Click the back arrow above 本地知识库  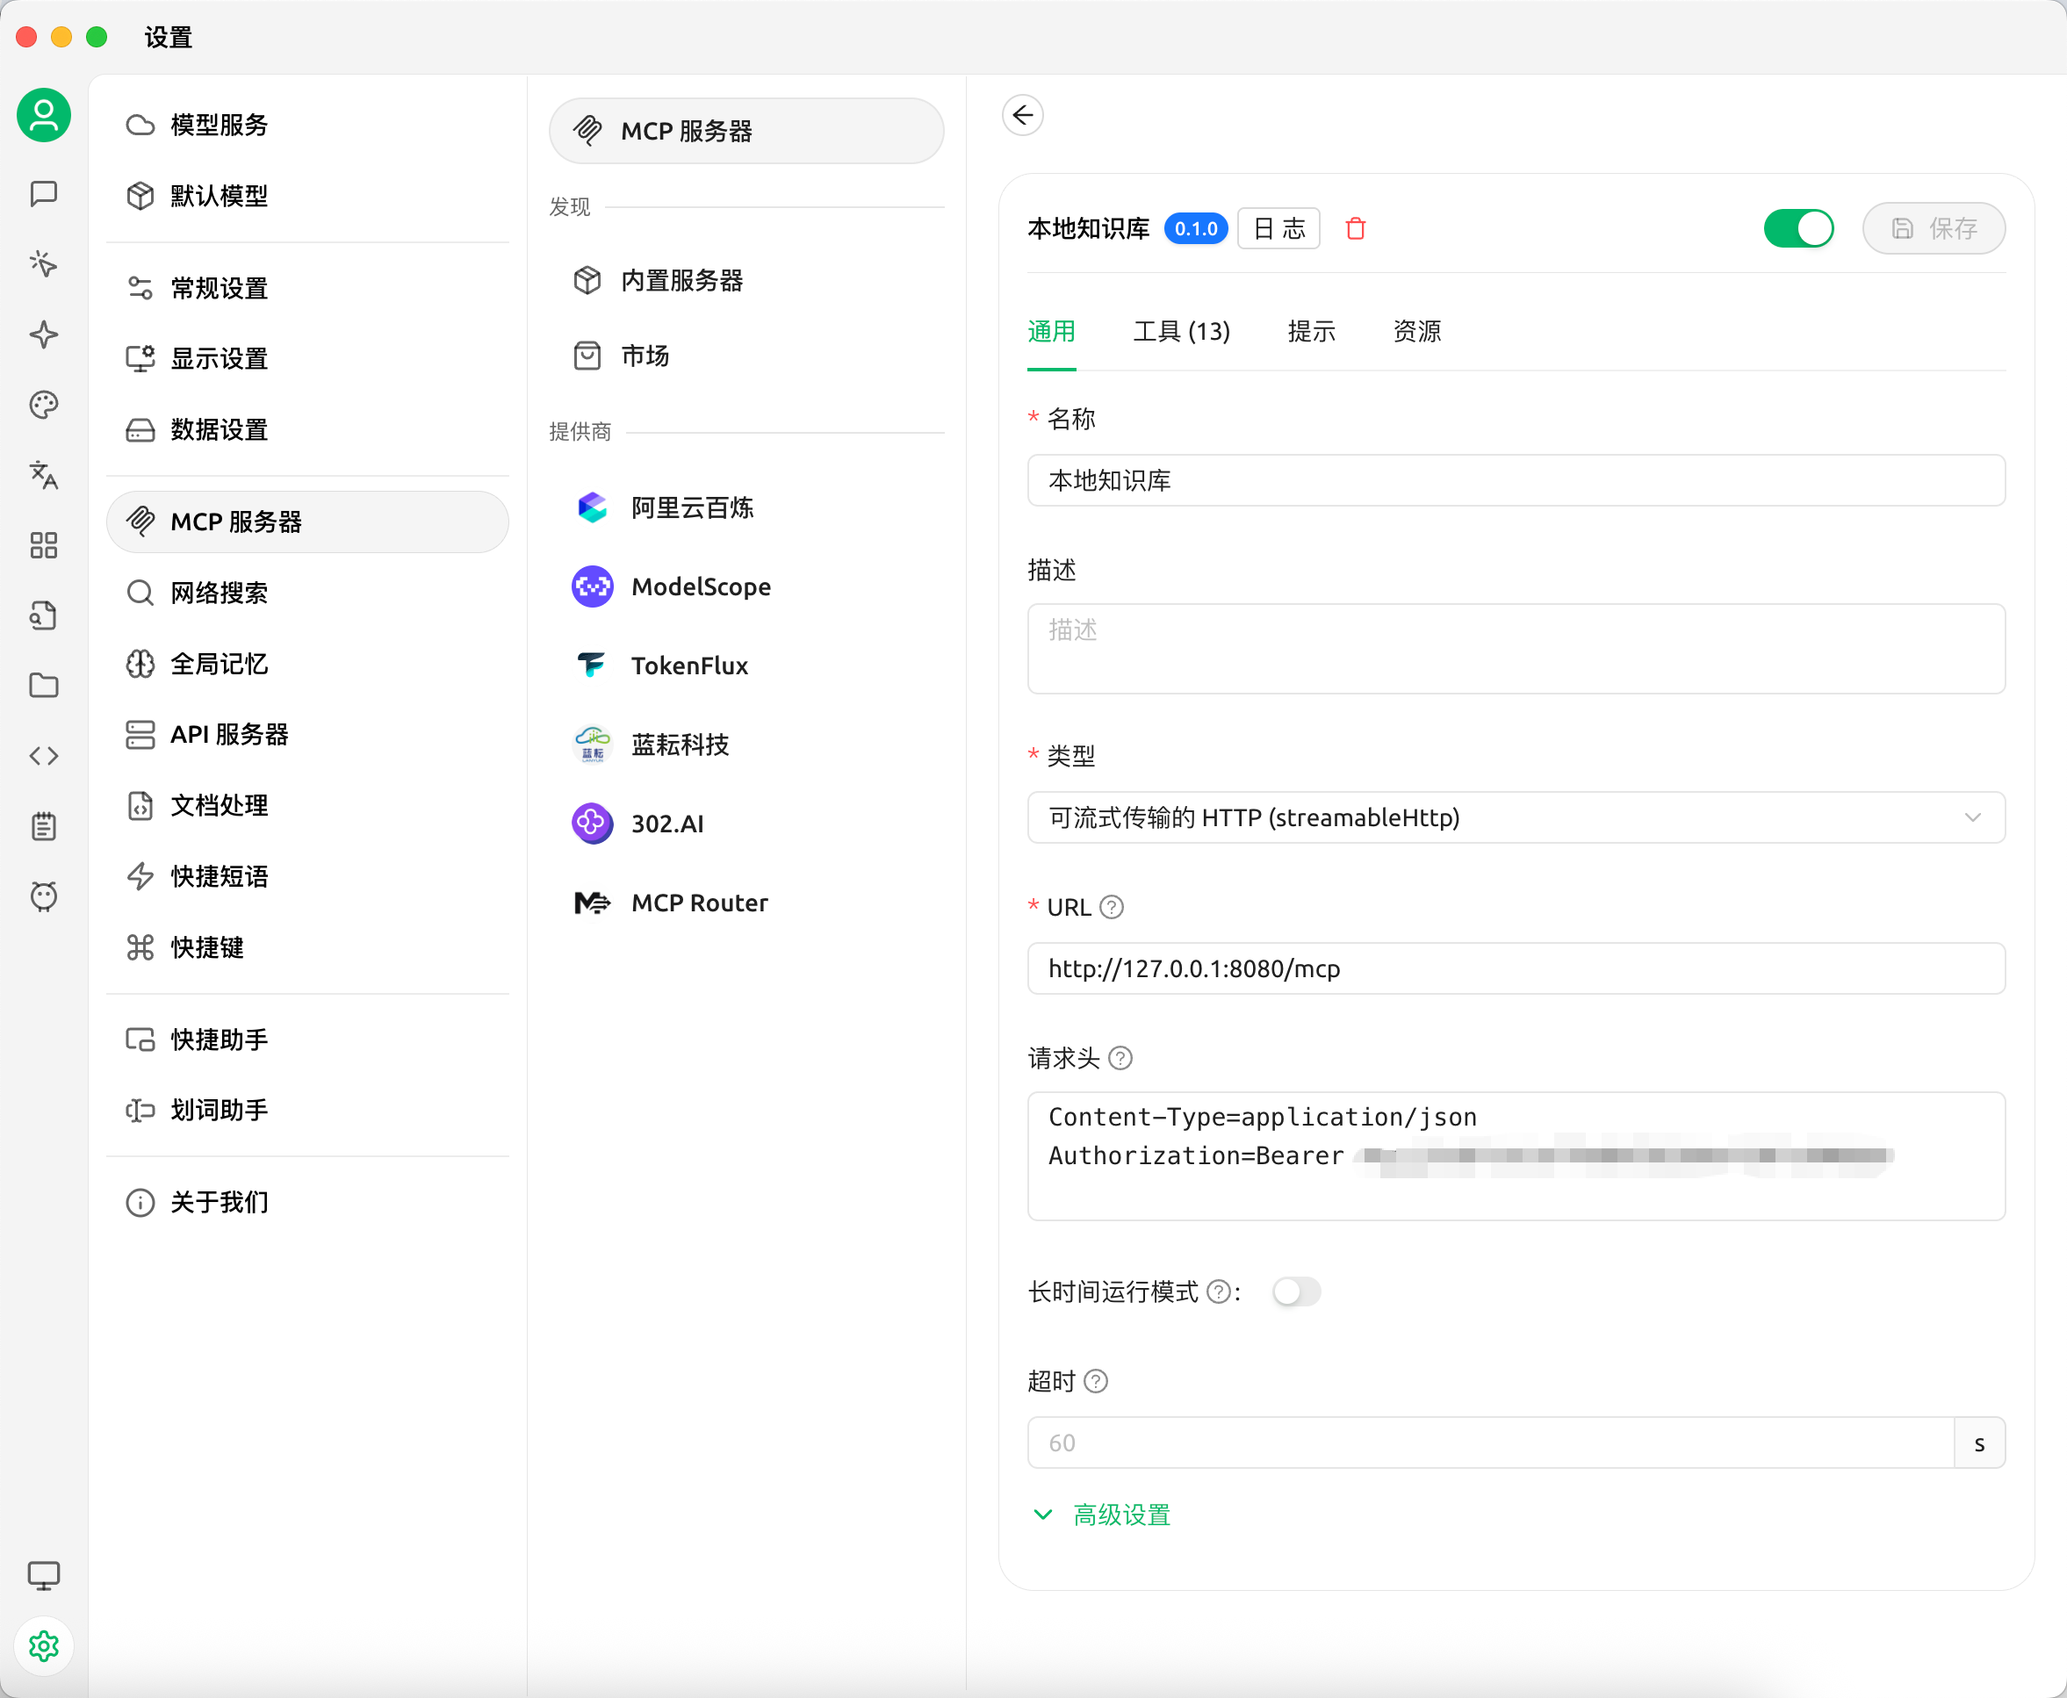tap(1022, 114)
